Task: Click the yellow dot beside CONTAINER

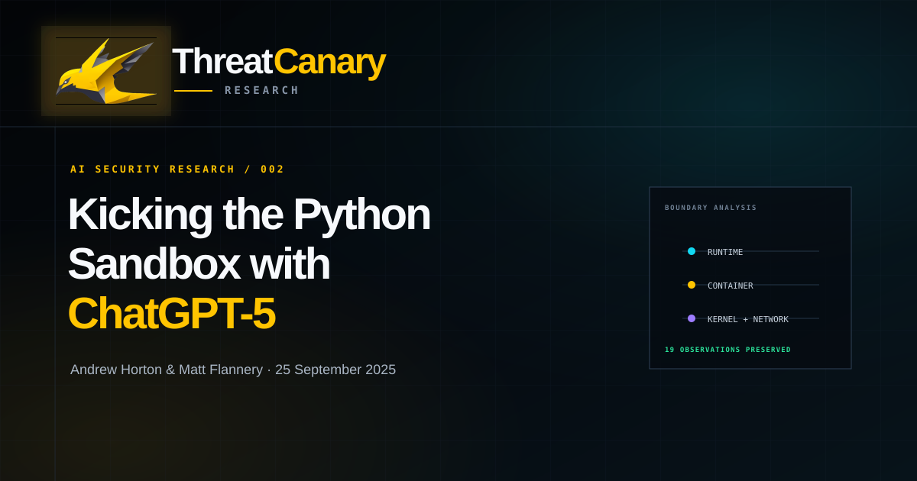Action: pos(692,285)
